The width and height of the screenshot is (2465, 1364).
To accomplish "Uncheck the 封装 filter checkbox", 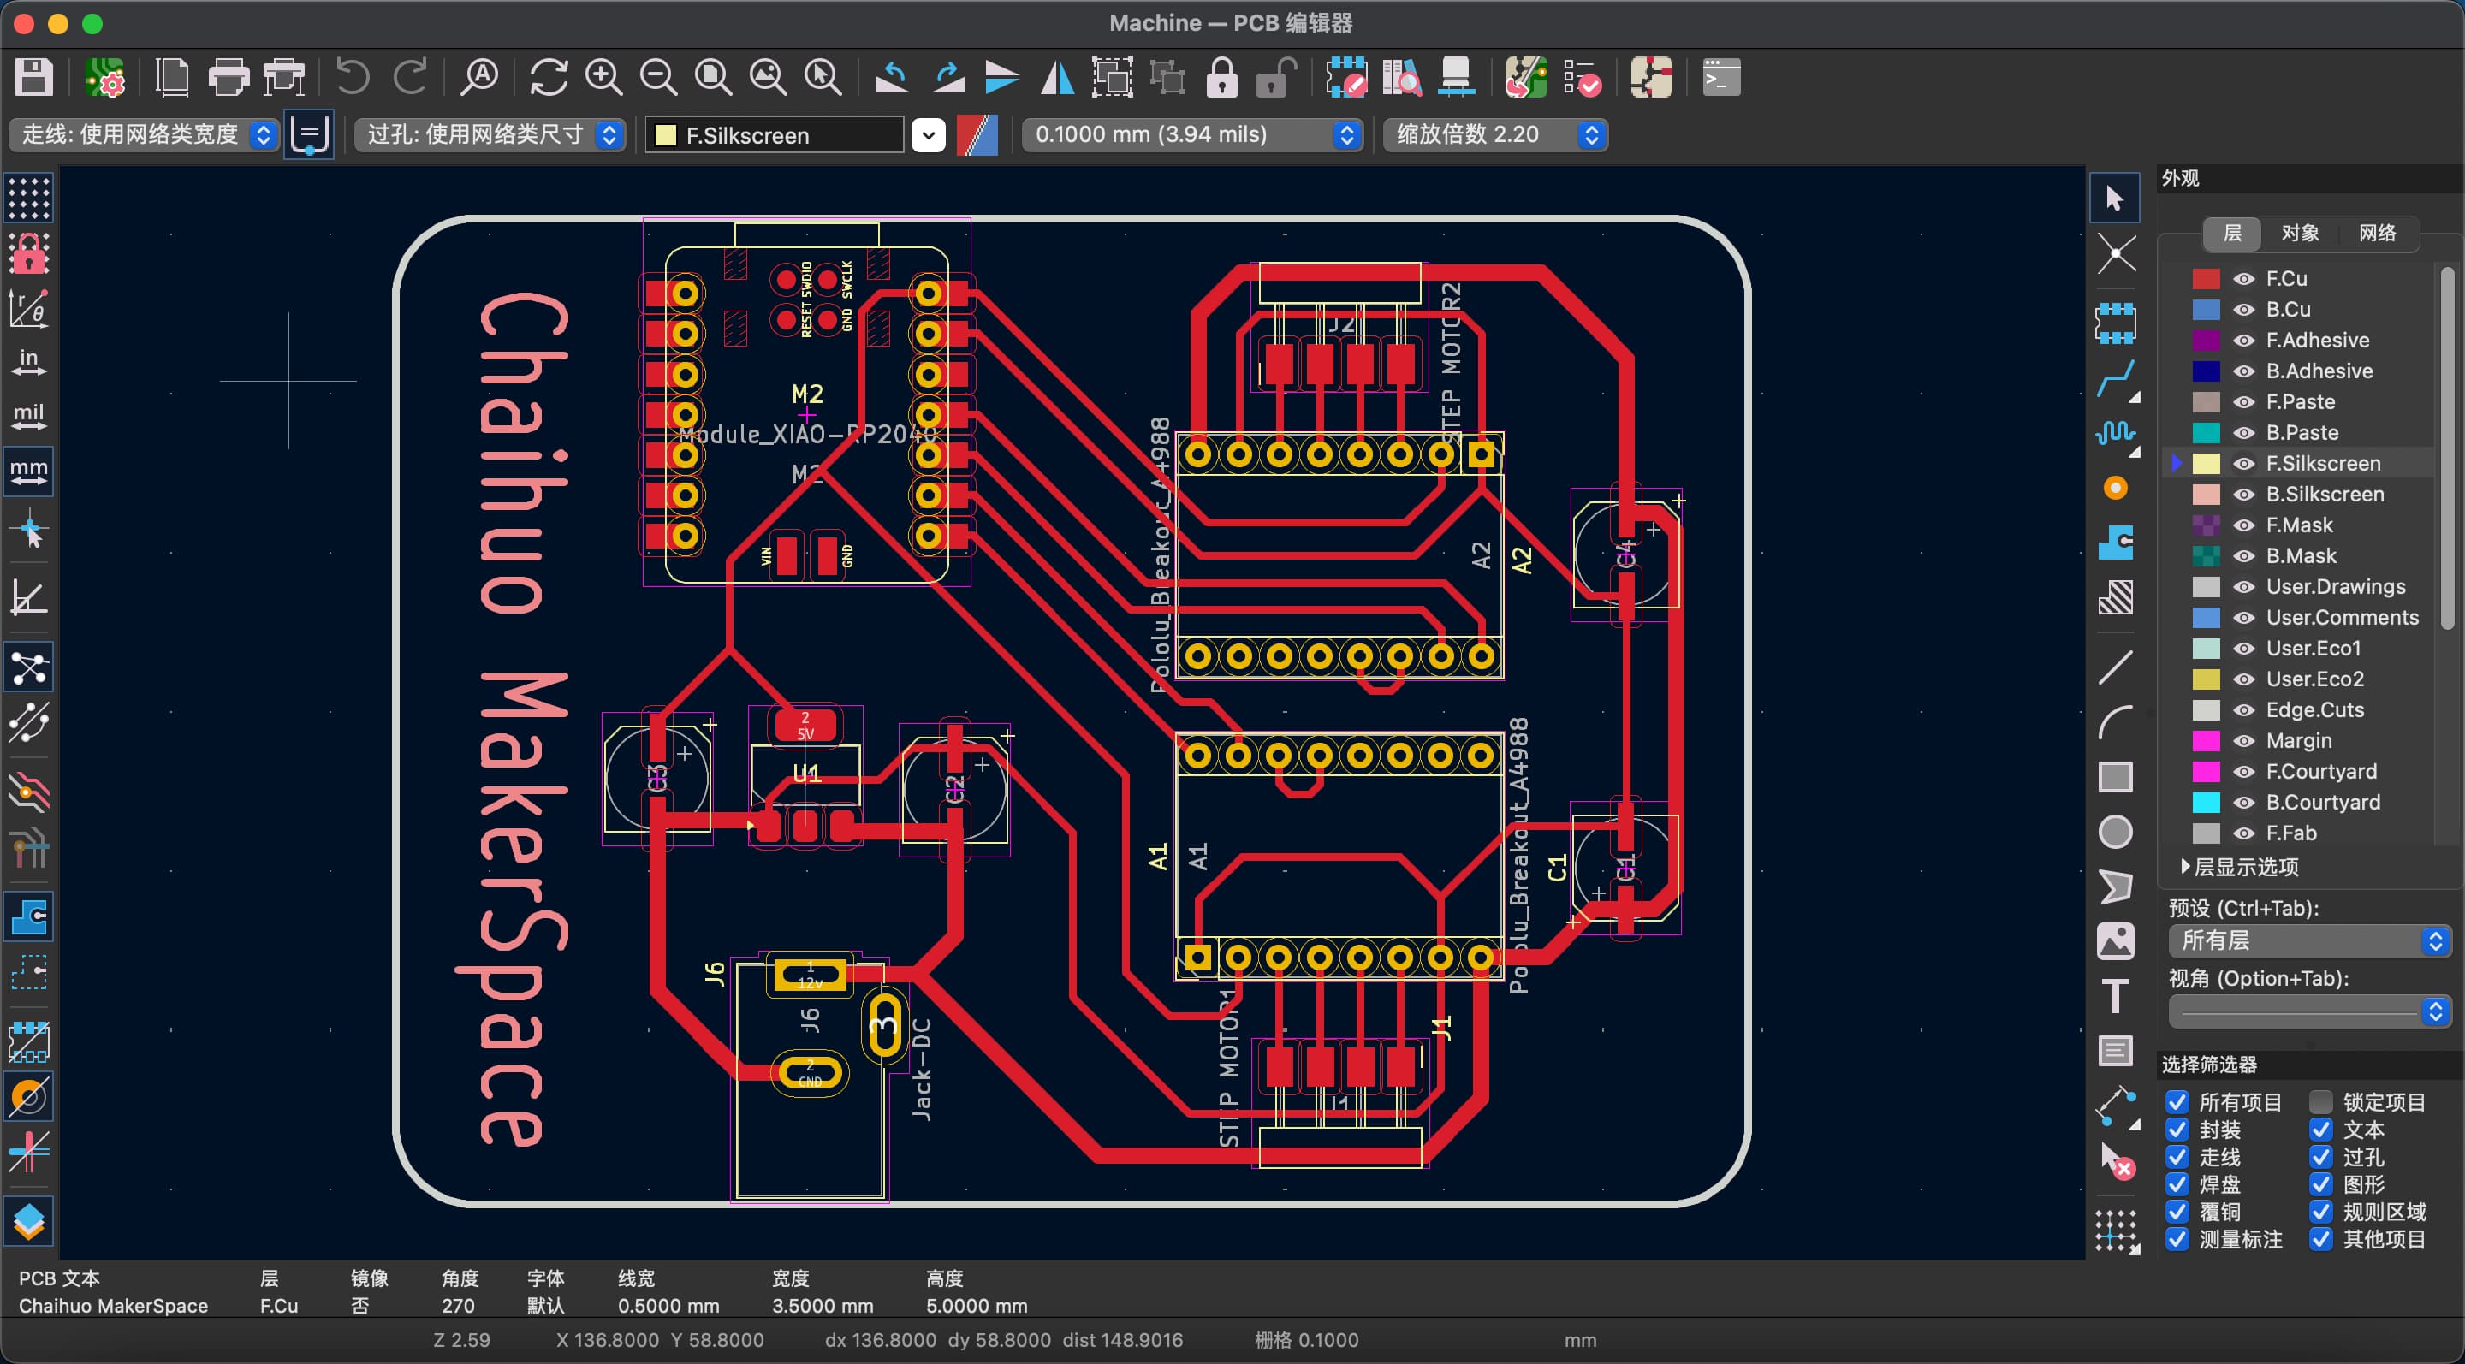I will [x=2177, y=1130].
